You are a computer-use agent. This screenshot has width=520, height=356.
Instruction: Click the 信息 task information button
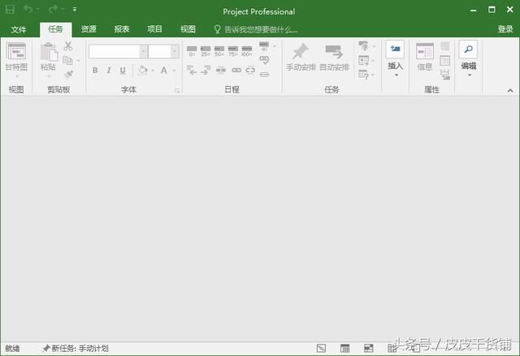pyautogui.click(x=425, y=57)
